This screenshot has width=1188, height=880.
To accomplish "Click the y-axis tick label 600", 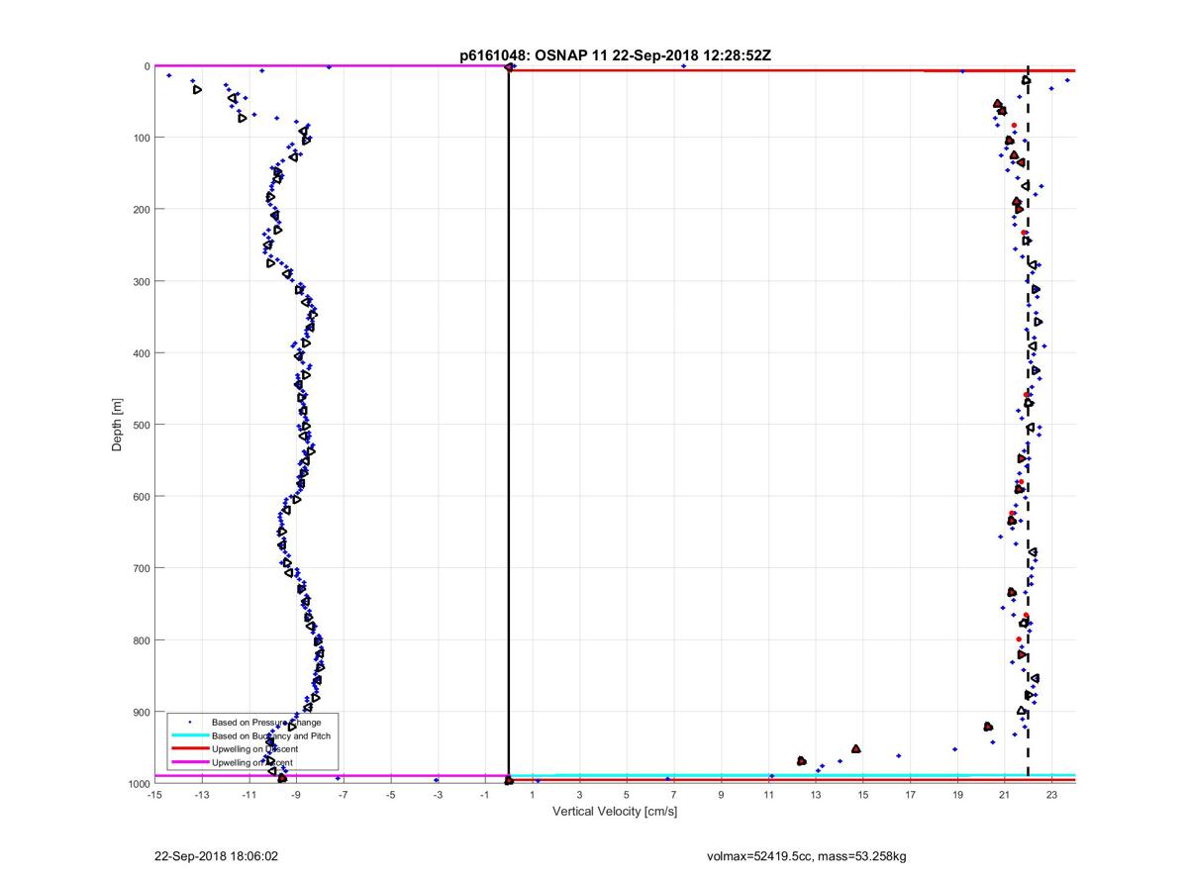I will [x=142, y=496].
